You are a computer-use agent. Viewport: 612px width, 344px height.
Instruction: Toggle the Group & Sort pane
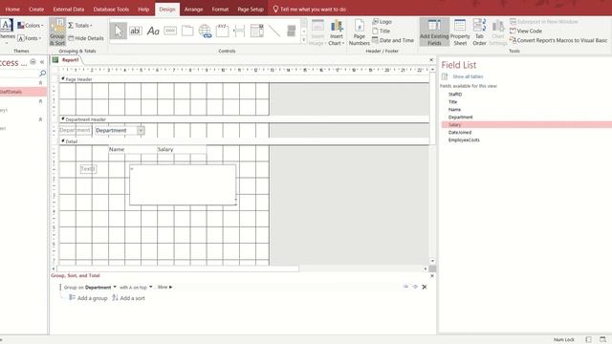57,32
